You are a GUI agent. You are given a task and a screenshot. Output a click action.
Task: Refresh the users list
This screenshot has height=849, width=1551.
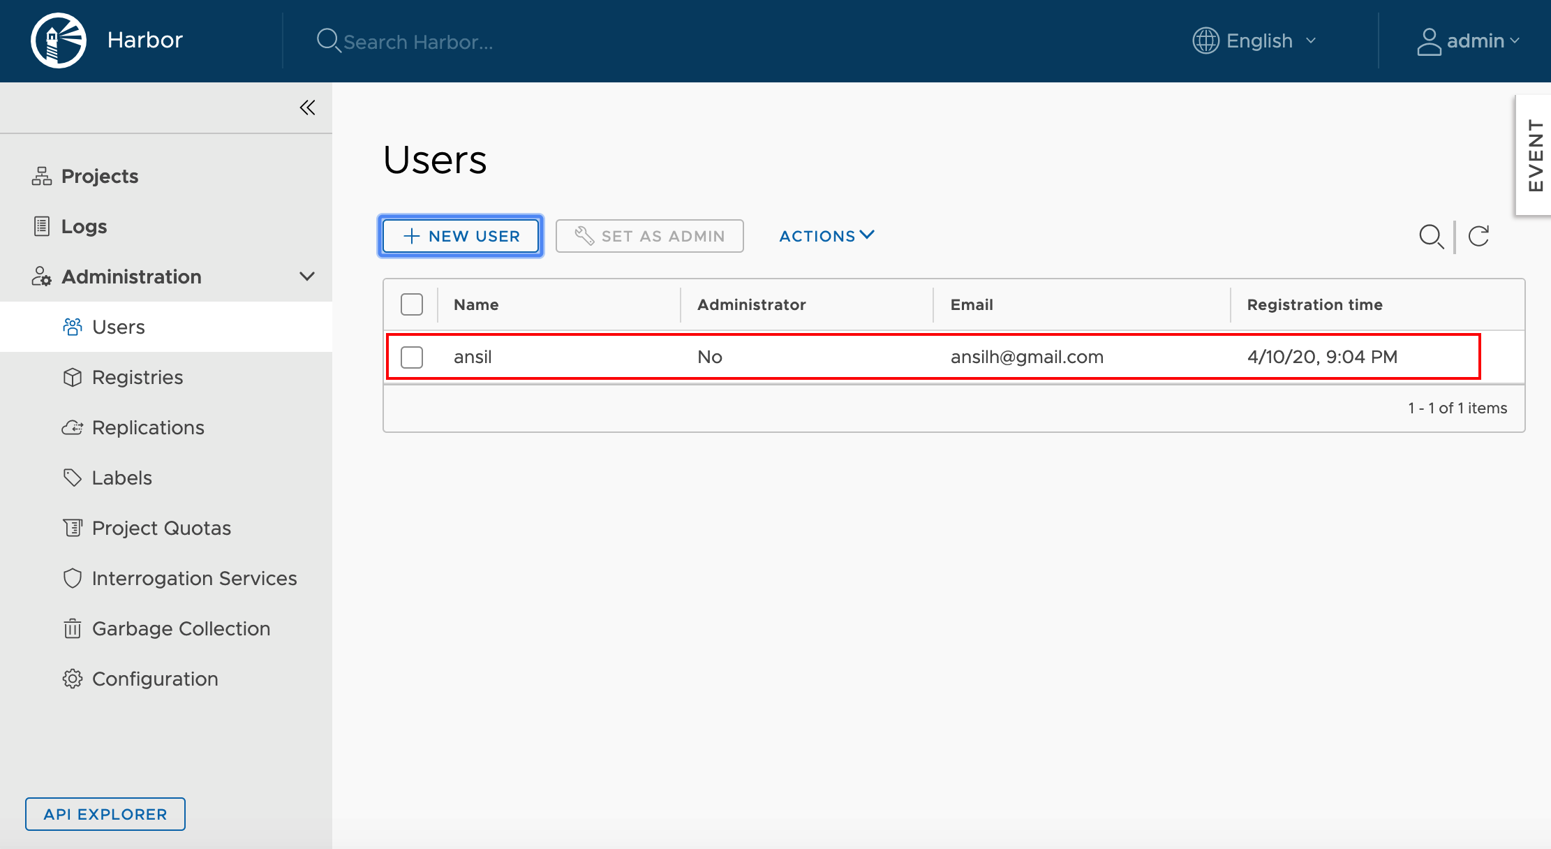(1478, 237)
